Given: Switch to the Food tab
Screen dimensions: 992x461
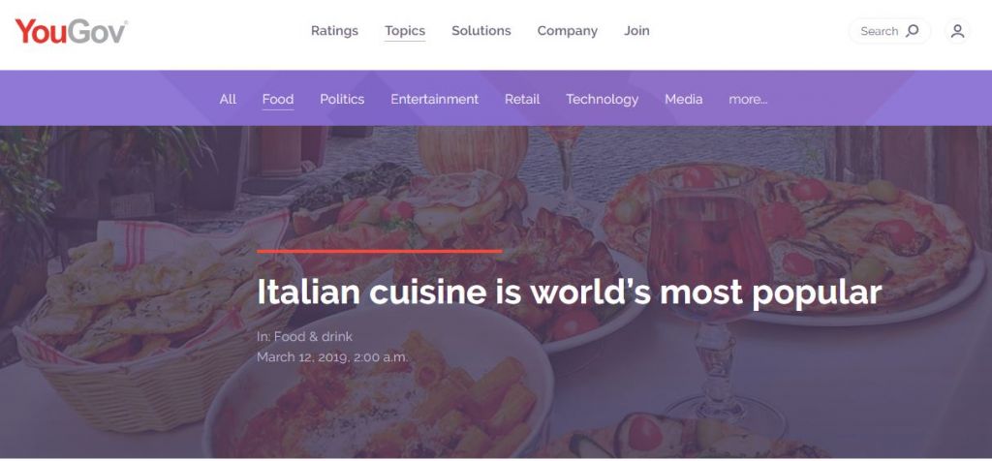Looking at the screenshot, I should pos(278,100).
